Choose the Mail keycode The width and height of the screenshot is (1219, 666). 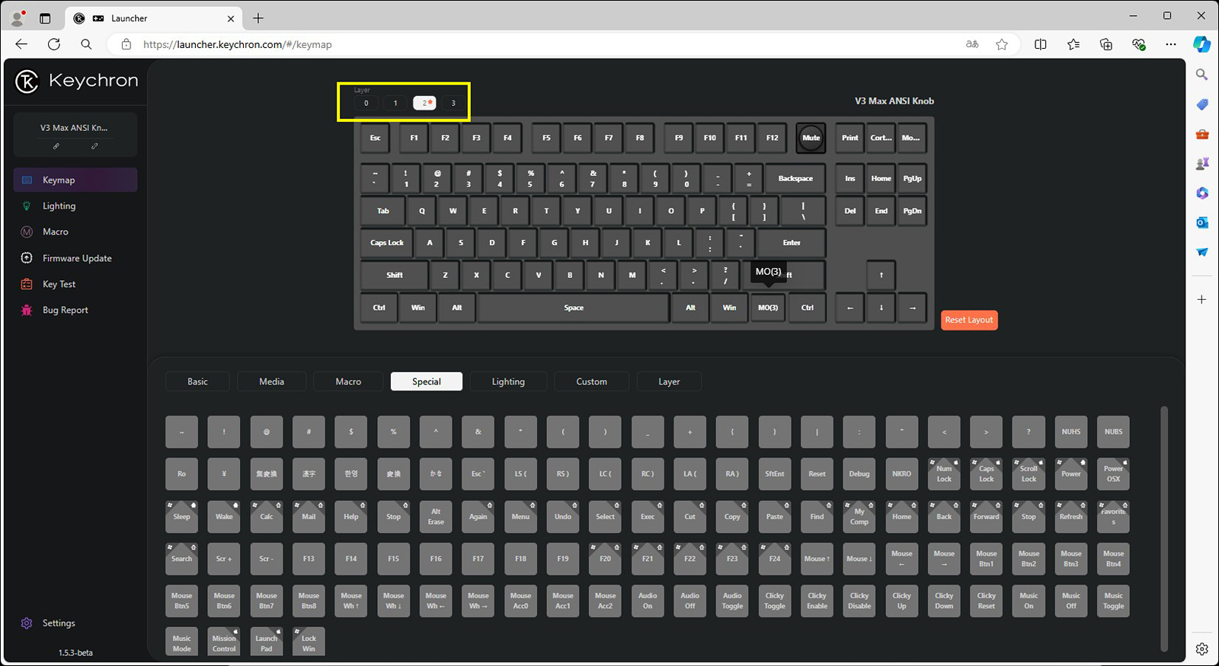coord(309,516)
